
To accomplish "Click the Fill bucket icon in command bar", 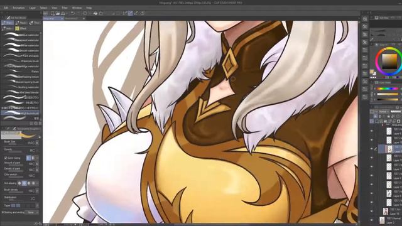I will [x=95, y=13].
